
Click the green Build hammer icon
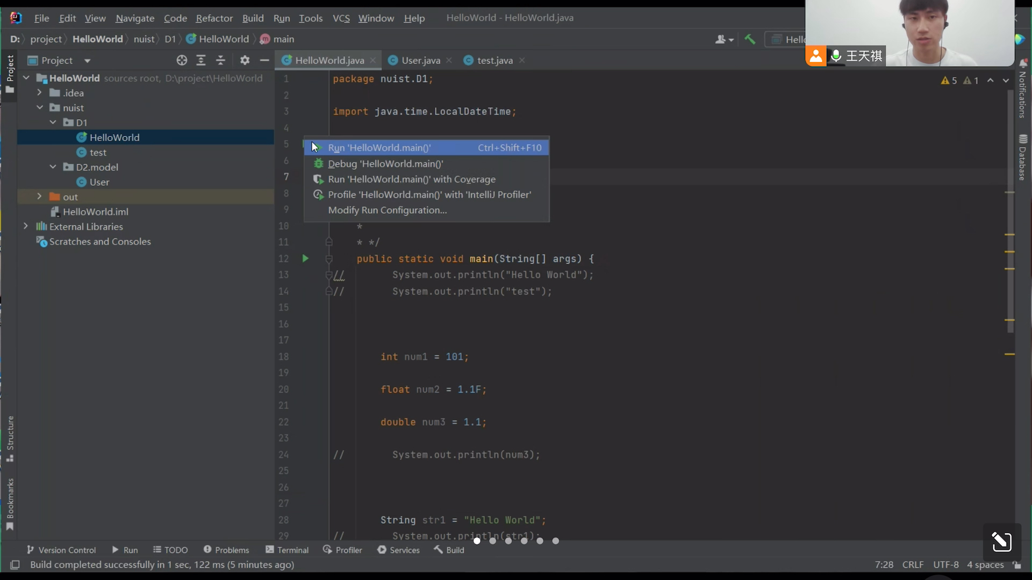[x=750, y=39]
